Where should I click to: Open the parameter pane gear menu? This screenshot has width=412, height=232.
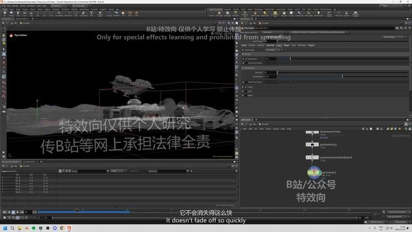[x=397, y=28]
